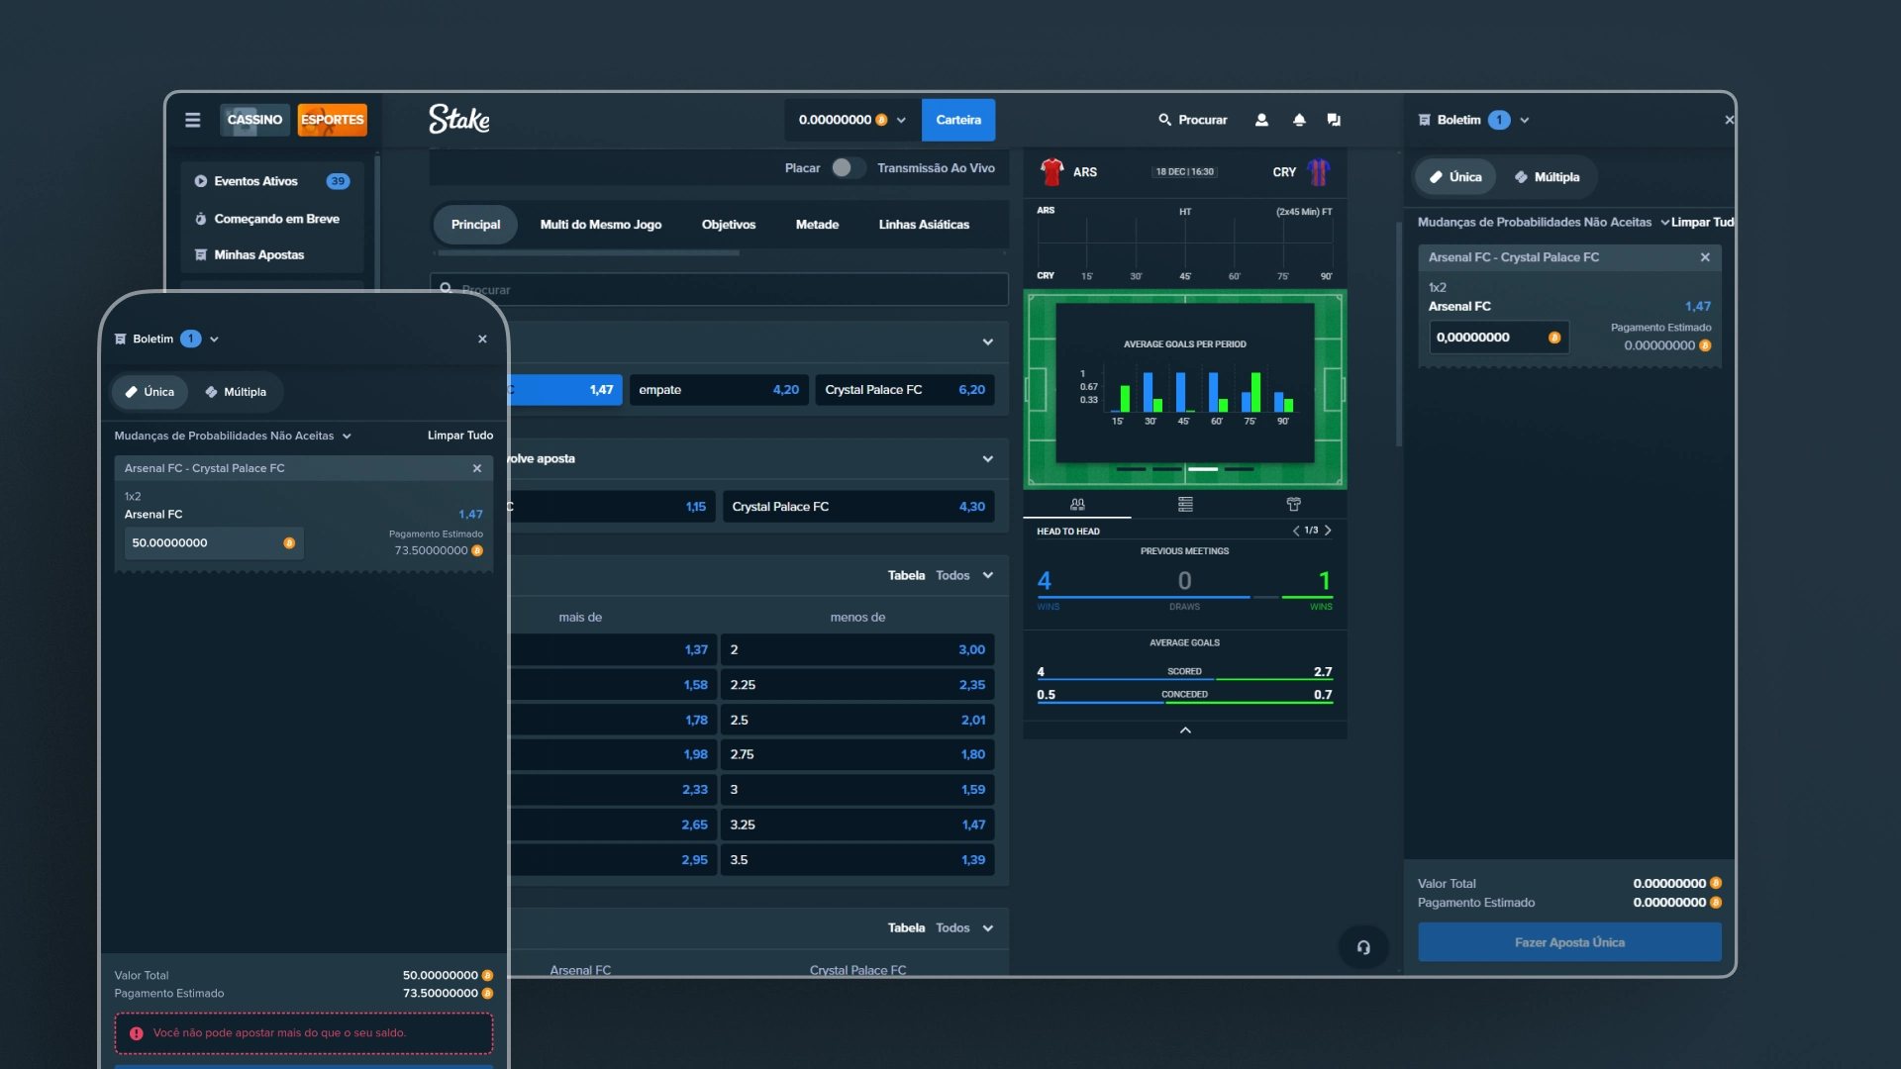This screenshot has height=1069, width=1901.
Task: Toggle selected 1,47 Arsenal odds button
Action: (565, 390)
